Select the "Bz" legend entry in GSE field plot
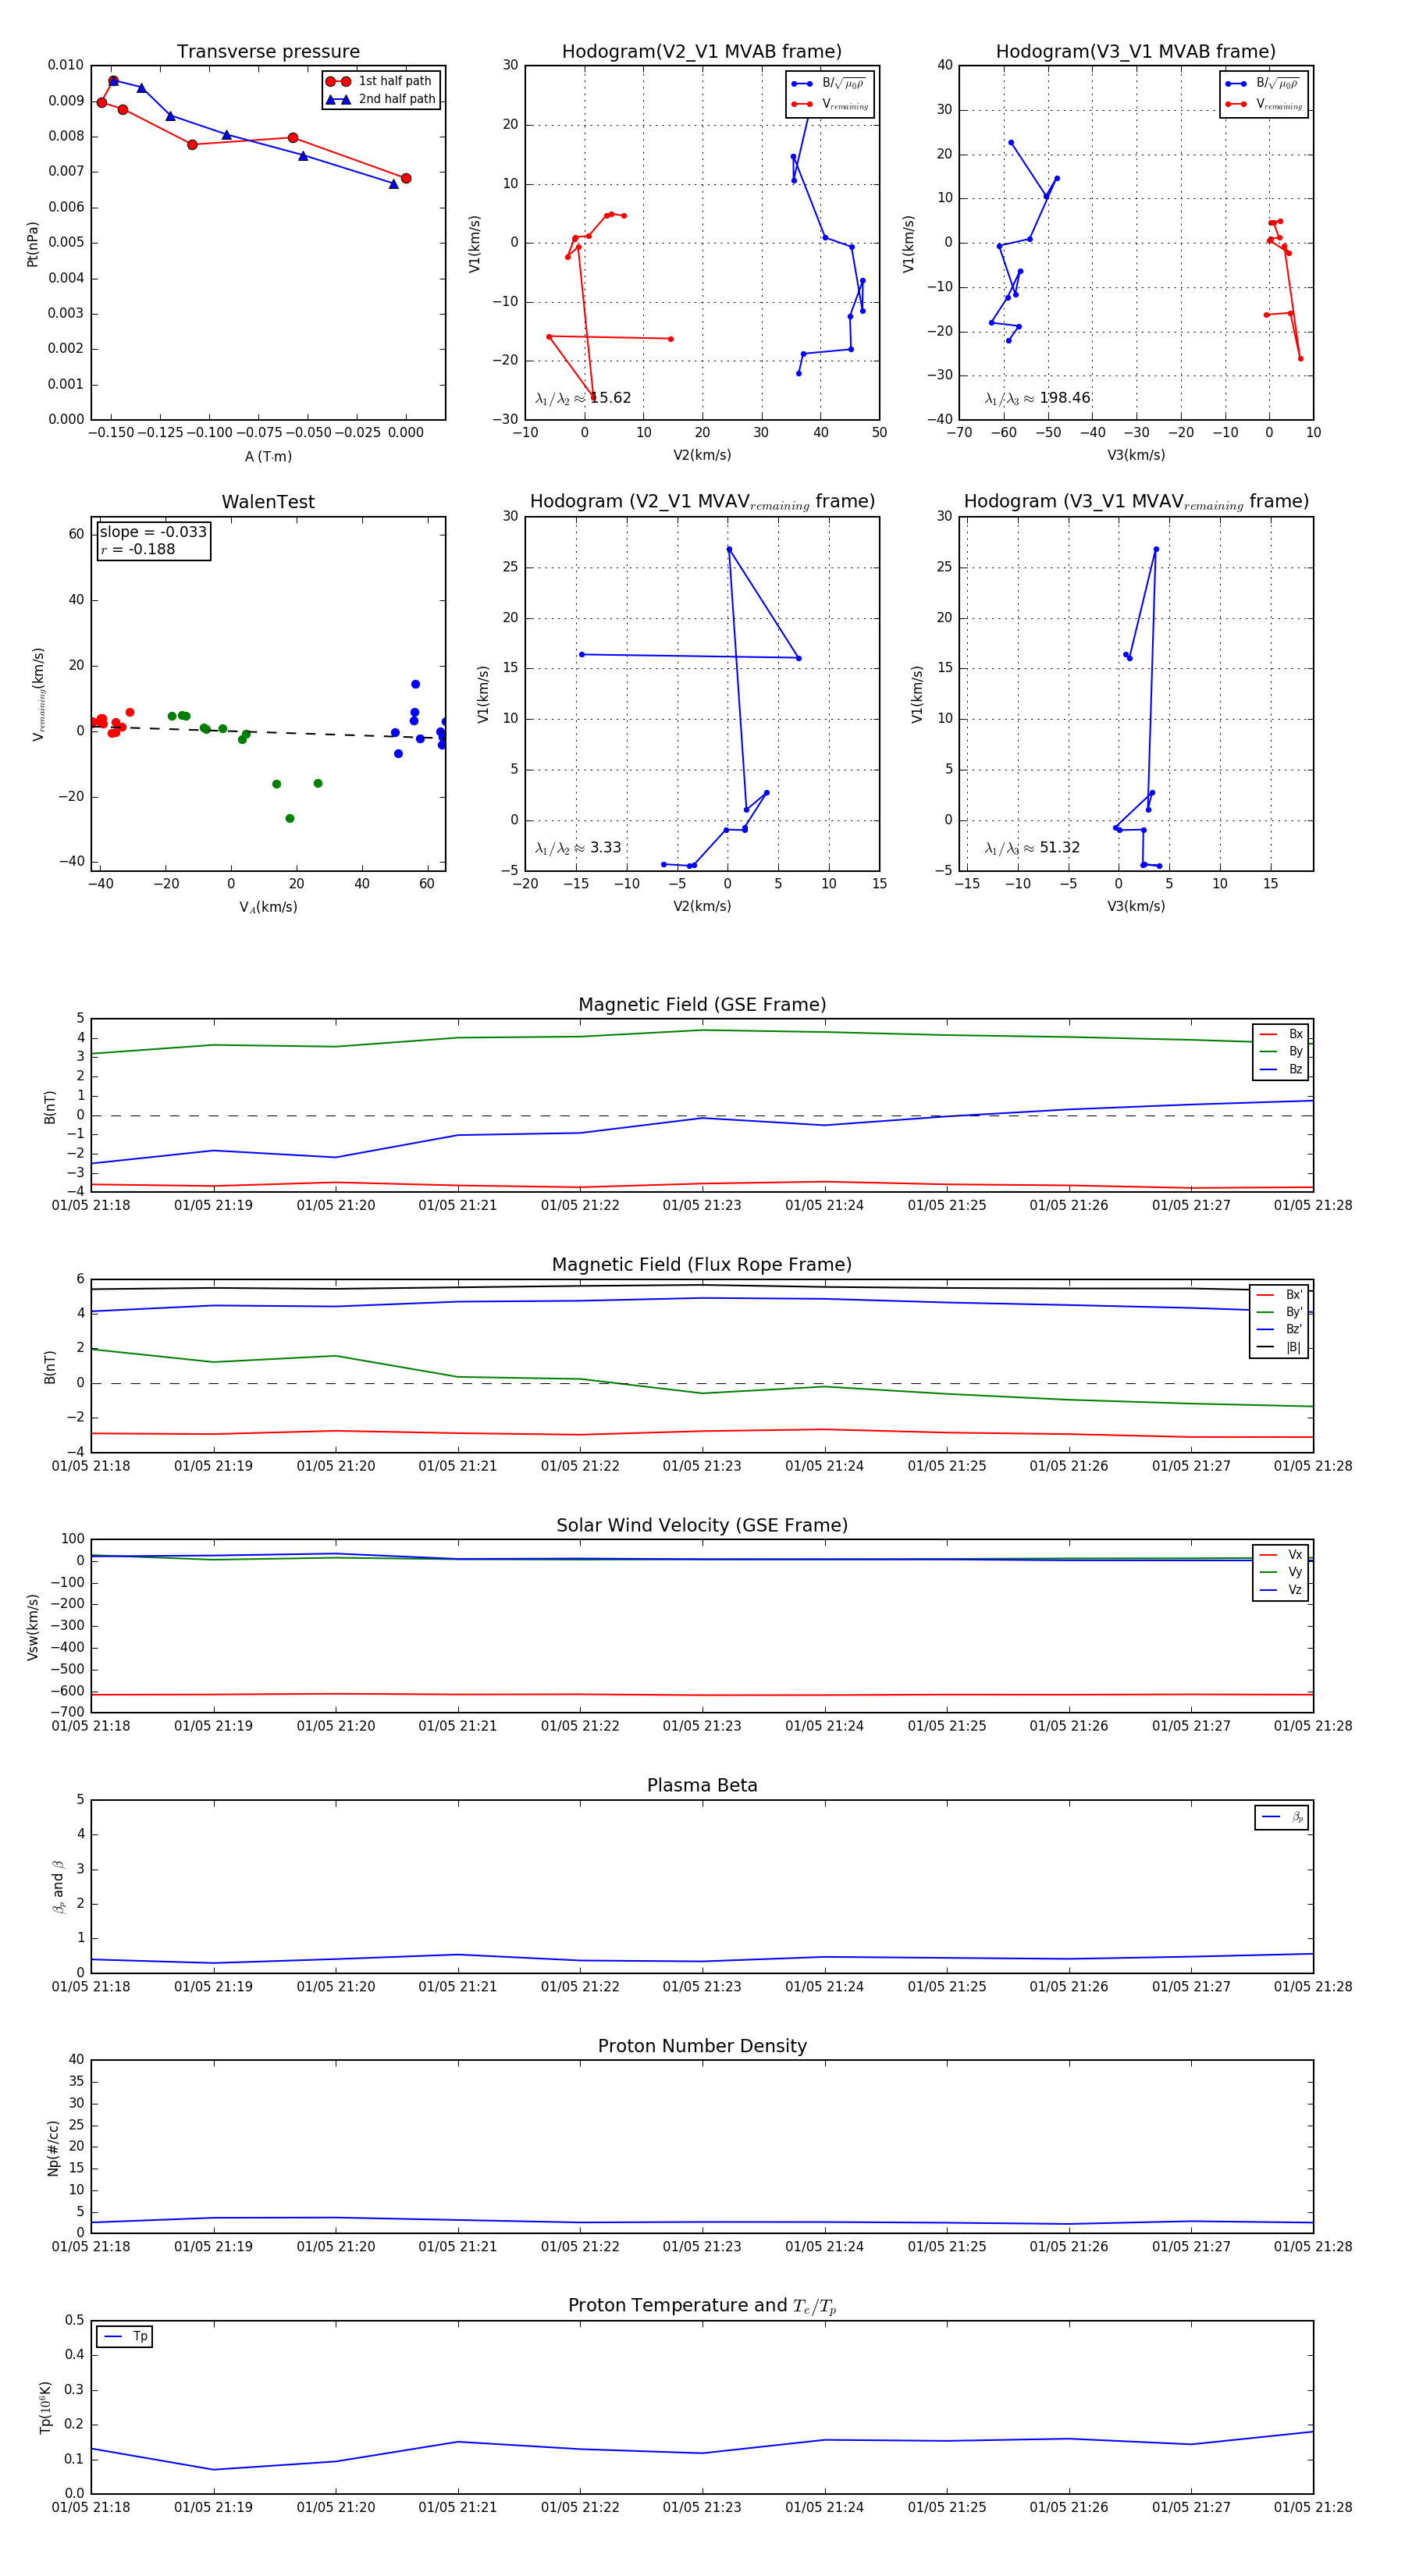The height and width of the screenshot is (2576, 1405). (1281, 1069)
